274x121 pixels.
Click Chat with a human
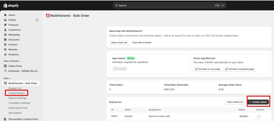point(142,43)
